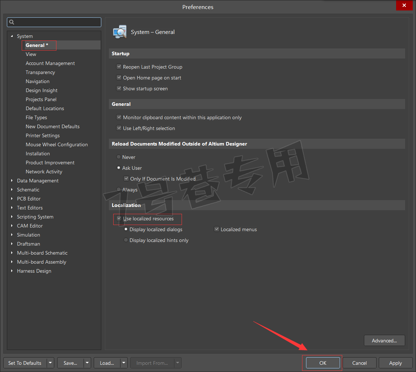Open Design Insight page
The width and height of the screenshot is (416, 372).
click(42, 90)
